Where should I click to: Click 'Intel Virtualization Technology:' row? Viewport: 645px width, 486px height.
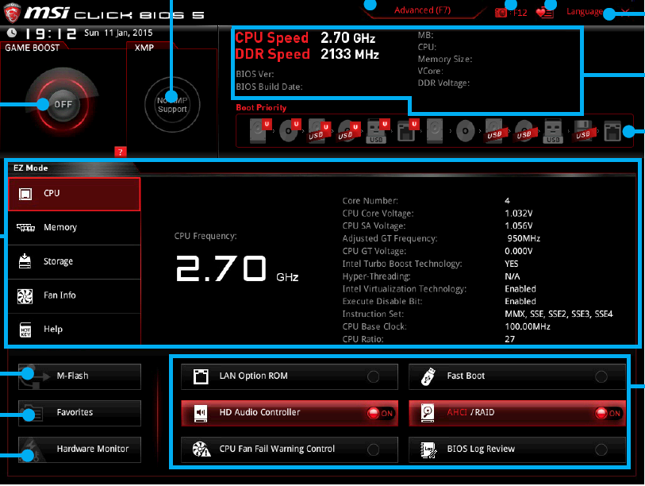click(439, 289)
